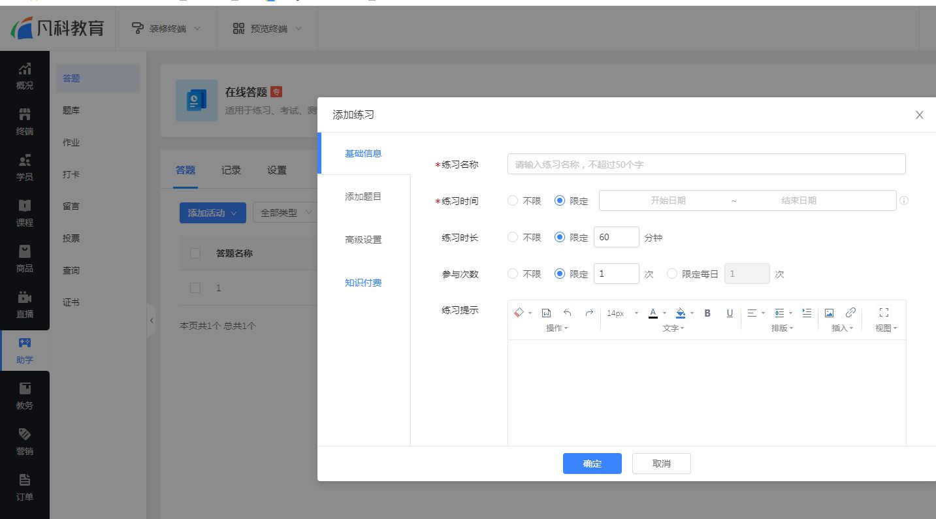Viewport: 936px width, 519px height.
Task: Switch to the 添加题目 dialog tab
Action: [x=364, y=197]
